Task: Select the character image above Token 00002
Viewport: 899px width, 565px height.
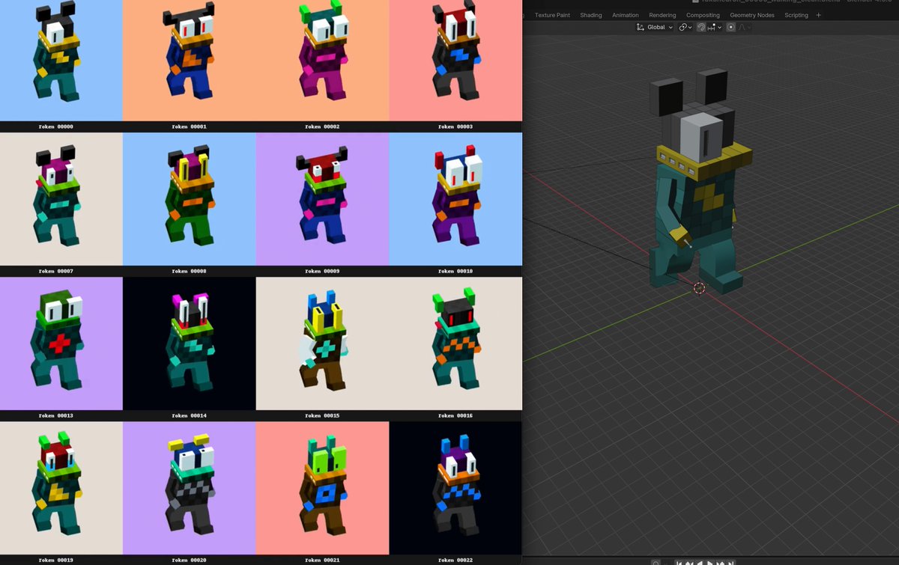Action: tap(322, 61)
